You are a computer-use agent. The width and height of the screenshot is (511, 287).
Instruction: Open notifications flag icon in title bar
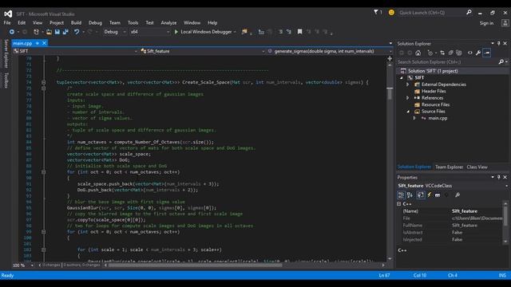(376, 13)
